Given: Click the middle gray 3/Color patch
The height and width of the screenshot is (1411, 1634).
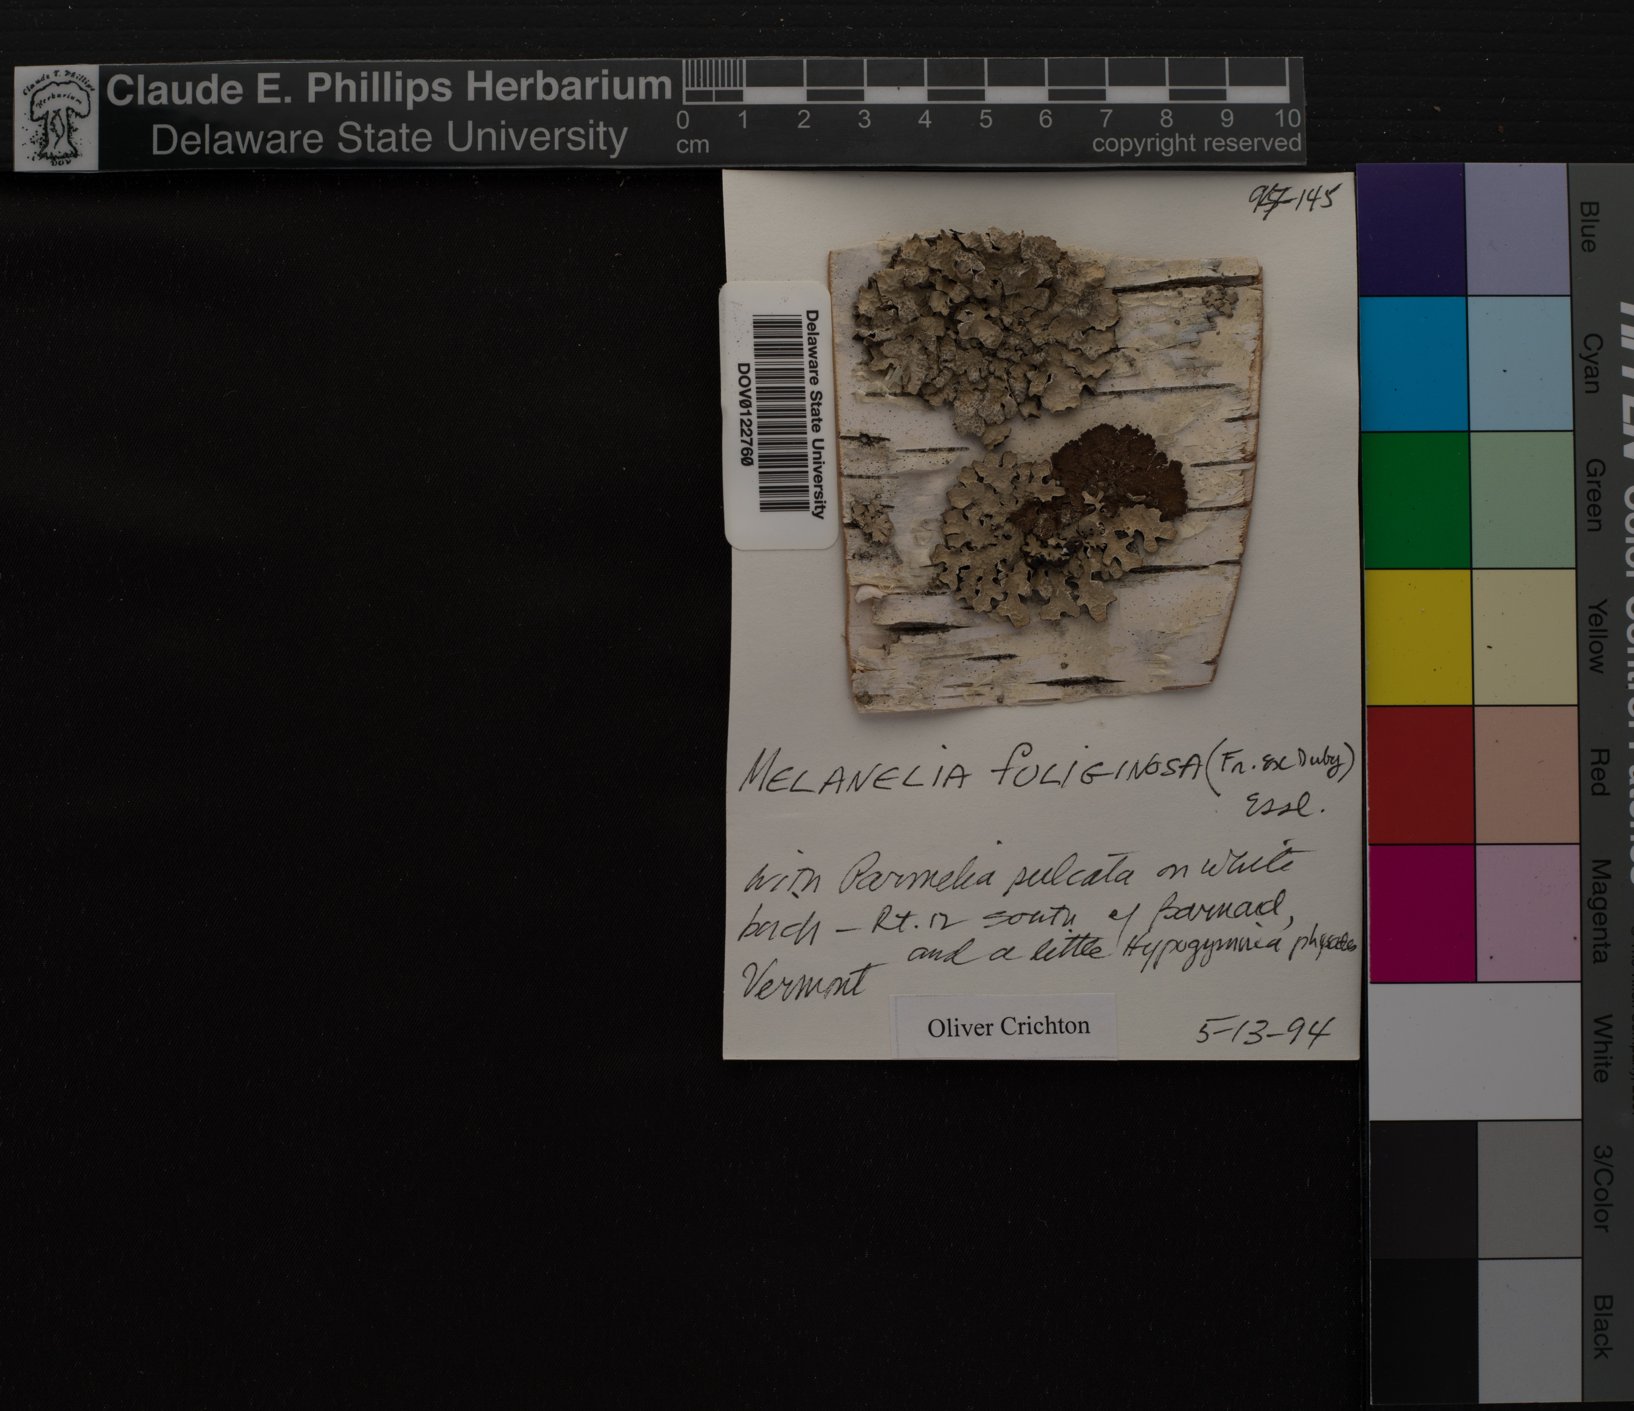Looking at the screenshot, I should click(x=1528, y=1189).
